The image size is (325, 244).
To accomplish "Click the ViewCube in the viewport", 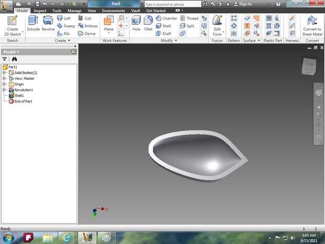I will coord(309,66).
